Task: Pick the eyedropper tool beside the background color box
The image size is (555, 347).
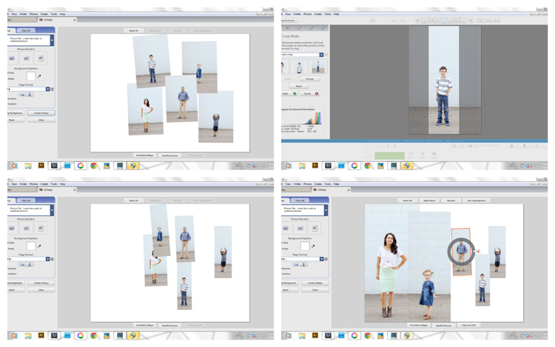Action: click(x=39, y=75)
